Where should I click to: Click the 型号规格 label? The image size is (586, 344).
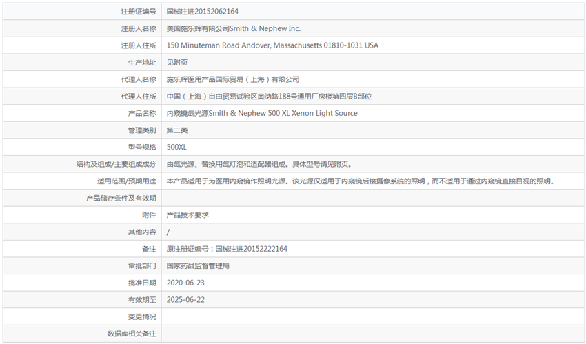(142, 147)
